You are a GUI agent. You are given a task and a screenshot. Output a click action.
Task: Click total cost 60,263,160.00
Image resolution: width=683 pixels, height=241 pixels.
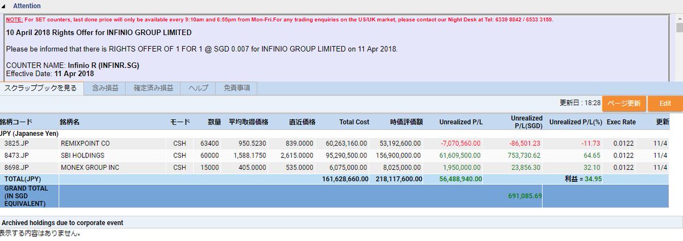348,144
